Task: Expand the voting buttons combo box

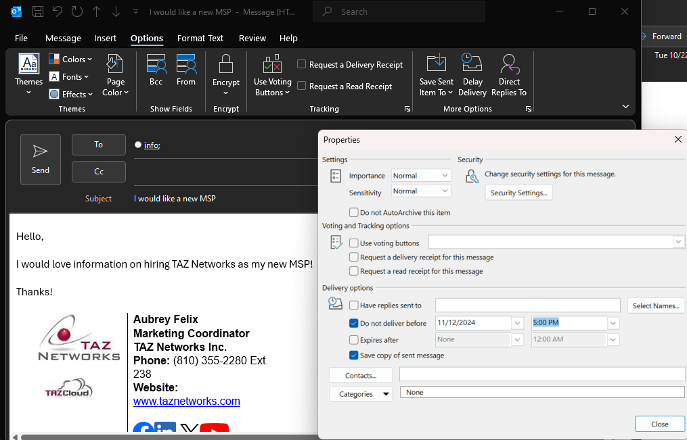Action: pos(678,242)
